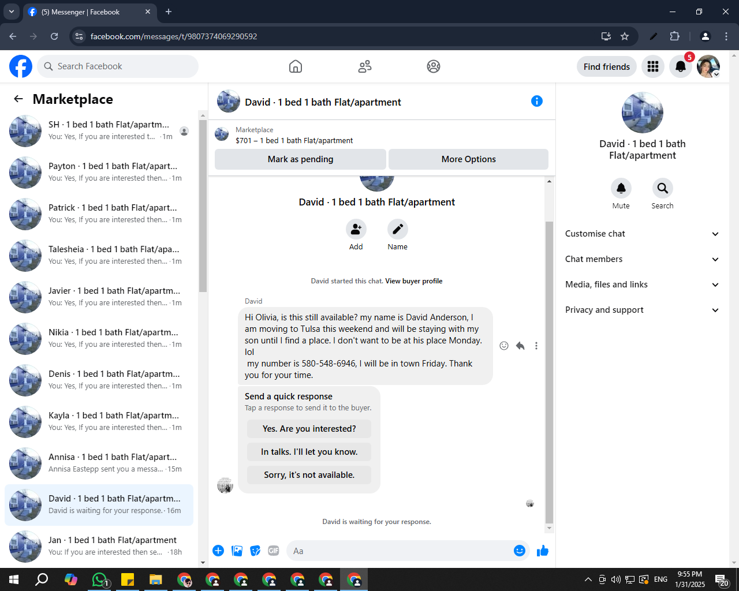The height and width of the screenshot is (591, 739).
Task: Reply to David's message arrow icon
Action: pos(520,346)
